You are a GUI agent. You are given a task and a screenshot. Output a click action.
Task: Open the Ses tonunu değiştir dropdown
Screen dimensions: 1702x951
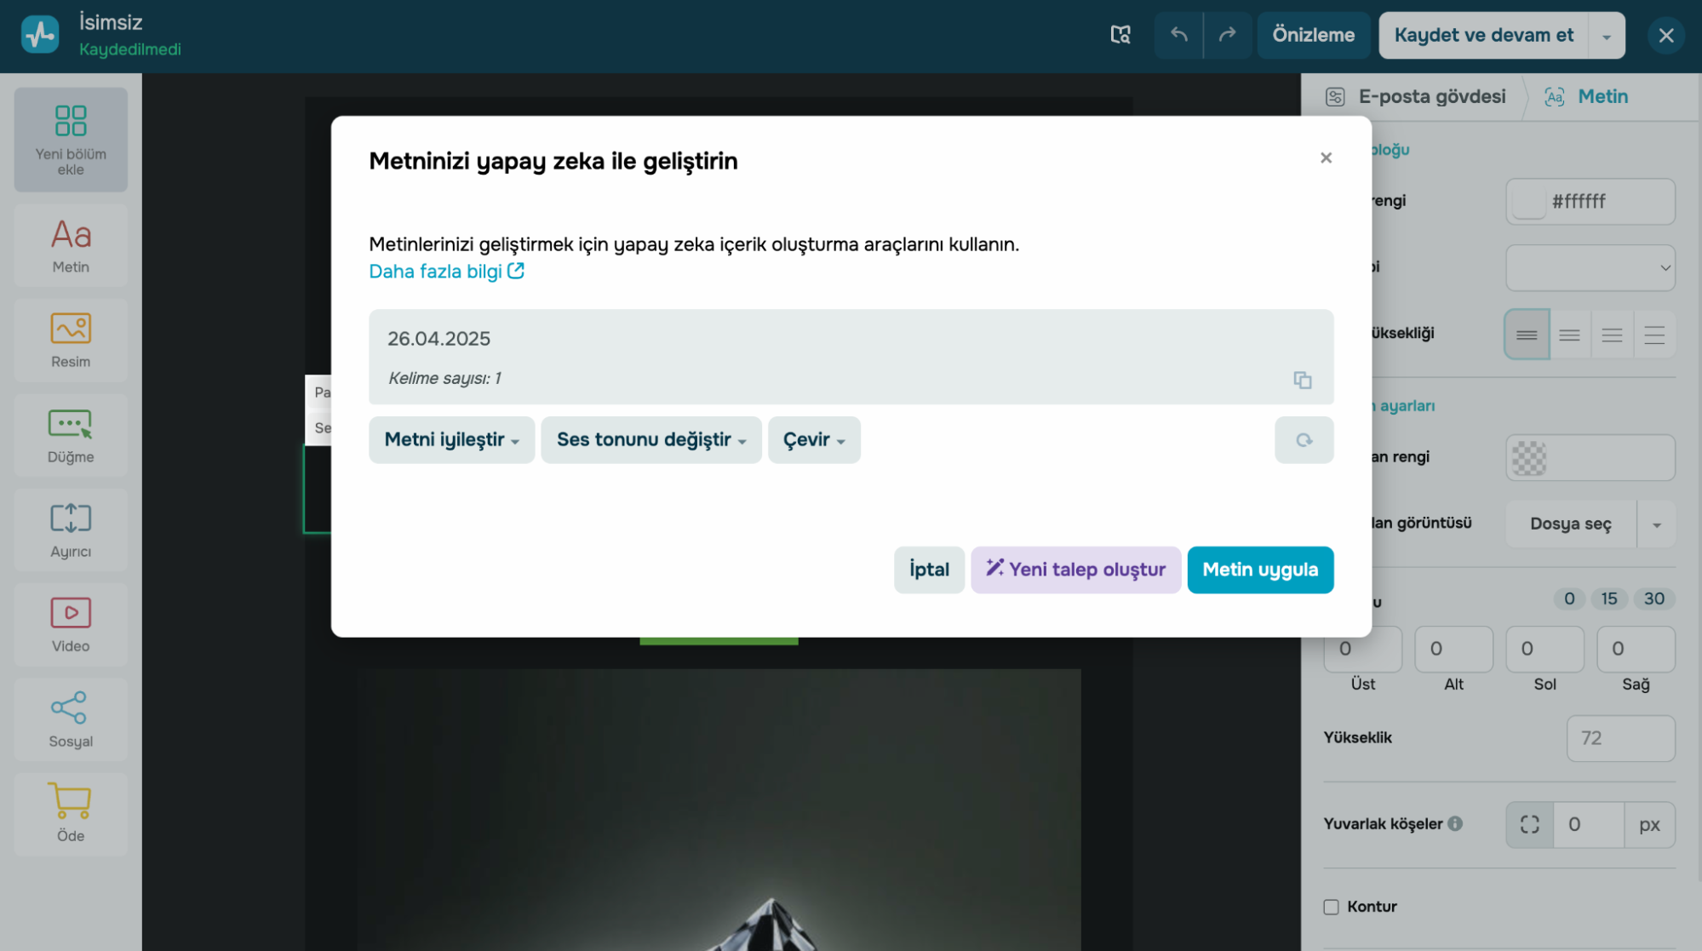(650, 440)
